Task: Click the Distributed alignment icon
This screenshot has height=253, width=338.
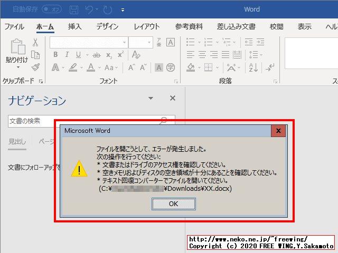Action: (237, 55)
